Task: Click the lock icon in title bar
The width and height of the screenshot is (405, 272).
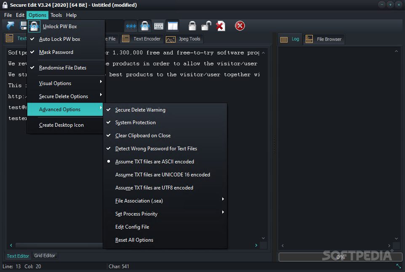Action: 5,5
